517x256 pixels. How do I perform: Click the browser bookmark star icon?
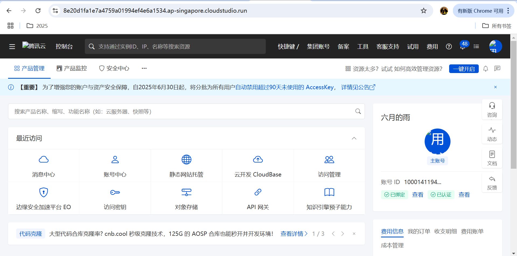424,11
